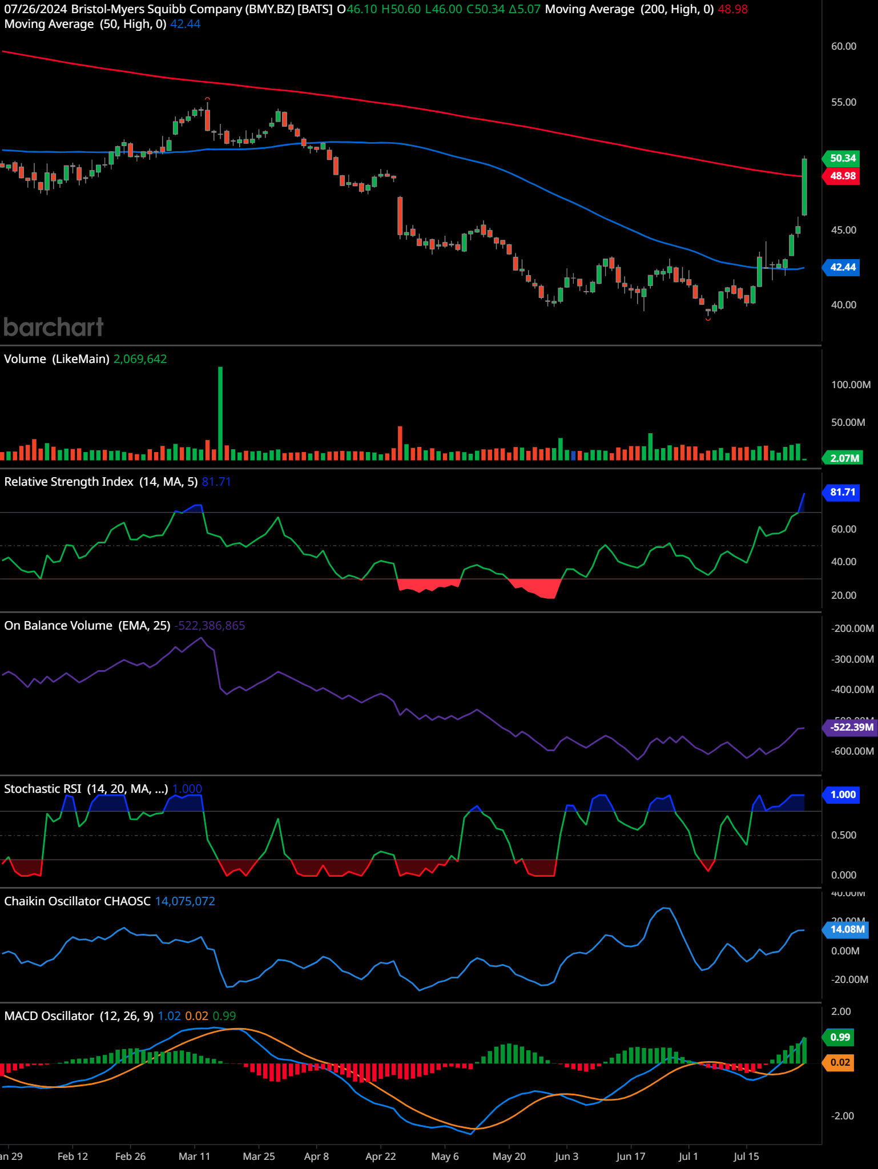Click the green 0.99 MACD tag
The image size is (878, 1169).
click(x=838, y=1037)
